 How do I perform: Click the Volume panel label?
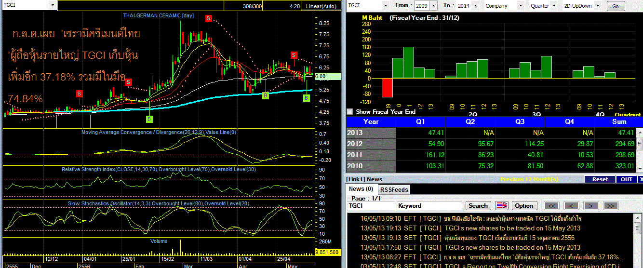click(159, 241)
